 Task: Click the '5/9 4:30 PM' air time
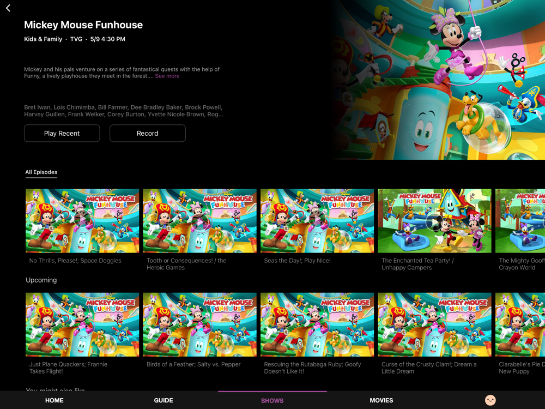pos(108,39)
